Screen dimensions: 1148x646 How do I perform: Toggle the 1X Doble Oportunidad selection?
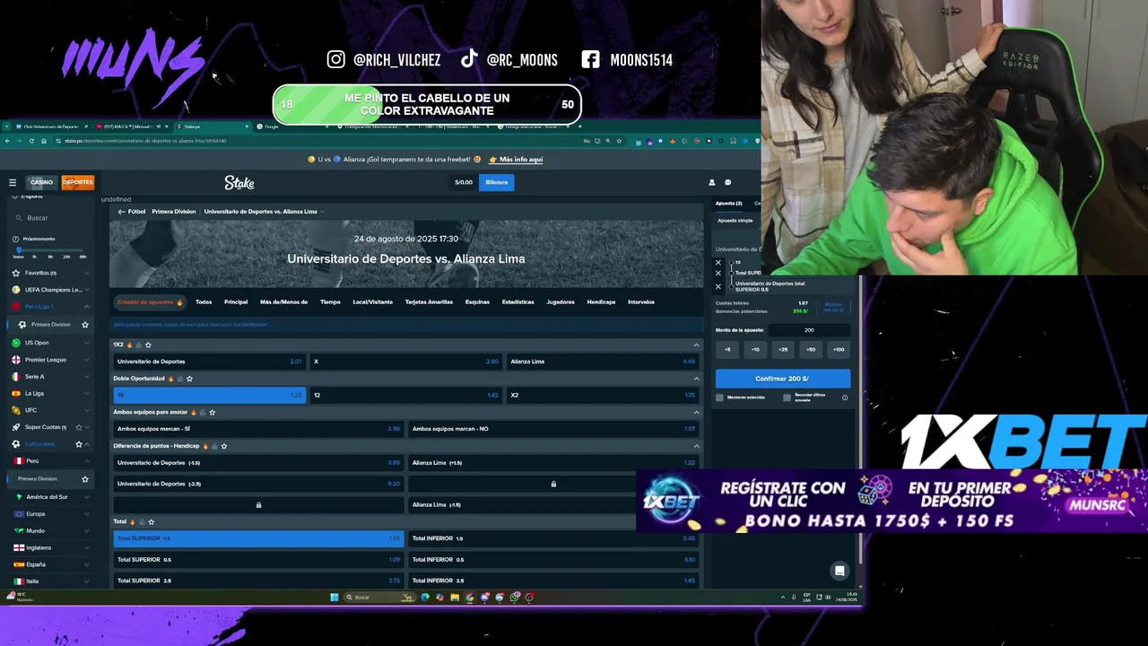pos(209,395)
